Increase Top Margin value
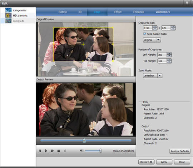This screenshot has height=168, width=193. point(169,60)
